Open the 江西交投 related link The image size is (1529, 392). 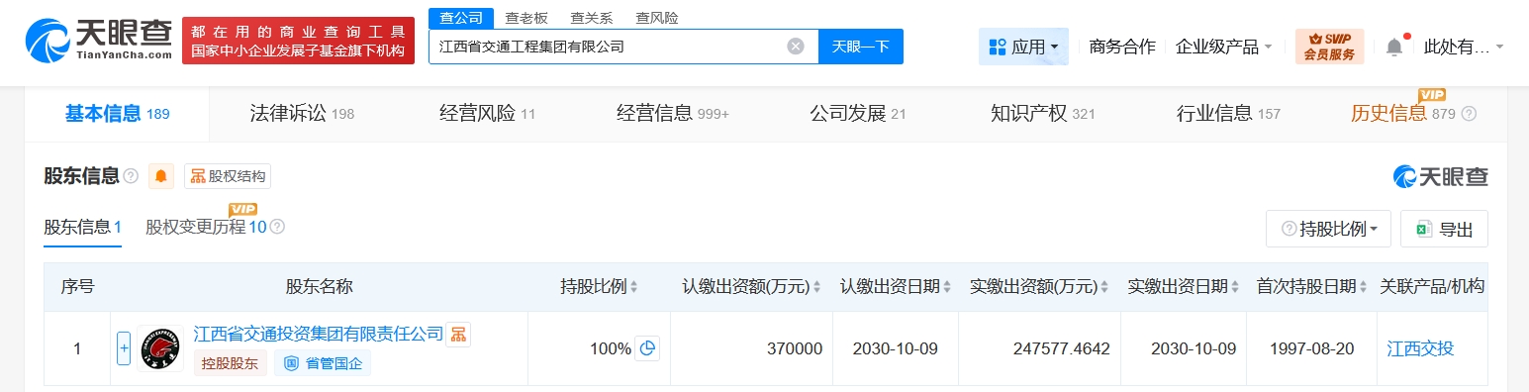1420,348
